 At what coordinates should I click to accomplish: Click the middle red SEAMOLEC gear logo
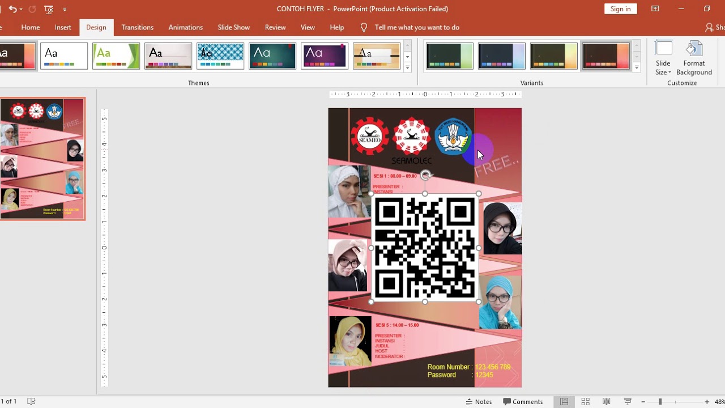click(x=412, y=136)
